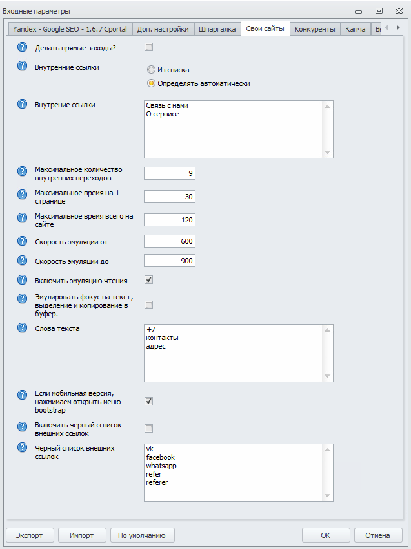Enable 'Включить черный список внешних ссылок' checkbox
The image size is (411, 549).
pyautogui.click(x=149, y=428)
